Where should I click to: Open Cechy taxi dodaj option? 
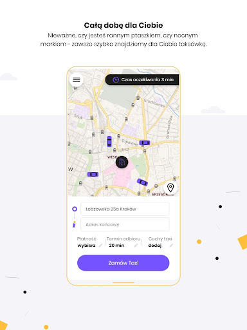[x=160, y=242]
